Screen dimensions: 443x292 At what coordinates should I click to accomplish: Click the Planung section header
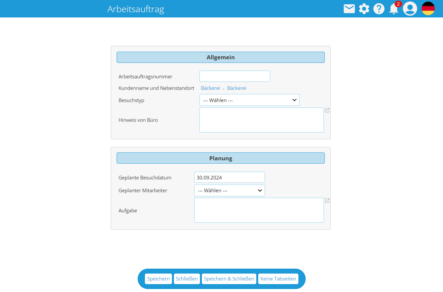[x=221, y=158]
